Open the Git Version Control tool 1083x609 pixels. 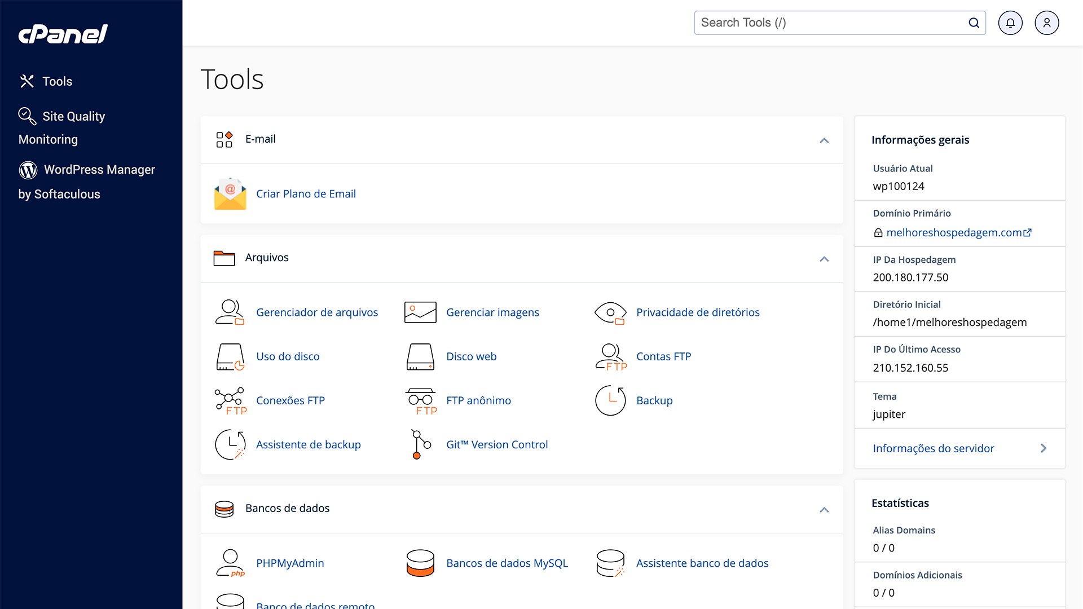497,444
